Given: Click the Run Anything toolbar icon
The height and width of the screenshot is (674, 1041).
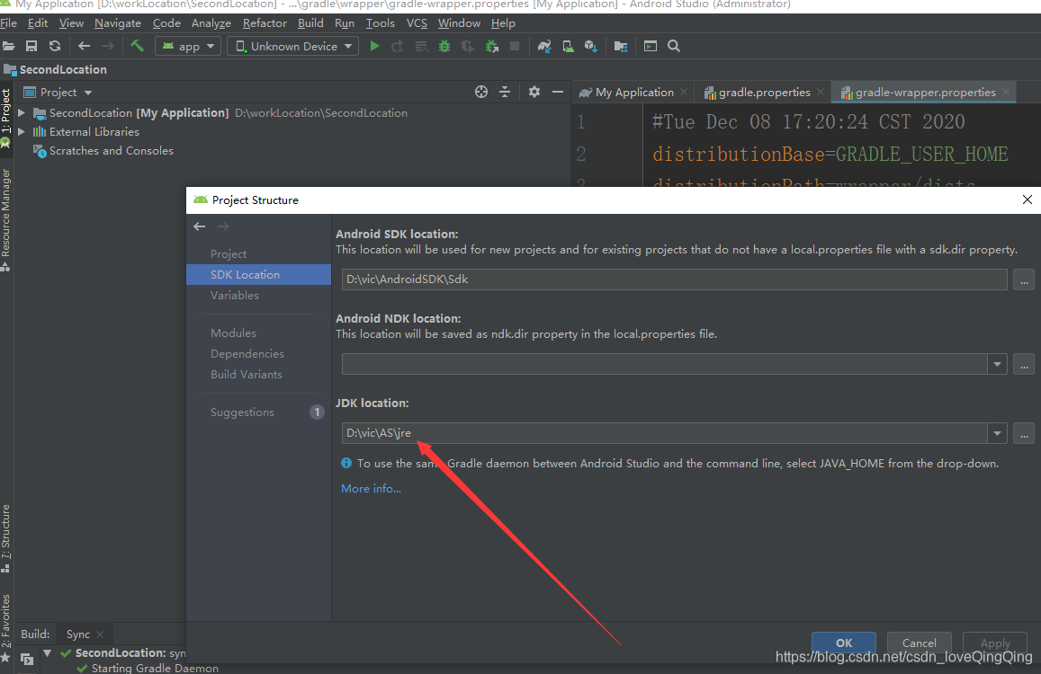Looking at the screenshot, I should pyautogui.click(x=651, y=47).
